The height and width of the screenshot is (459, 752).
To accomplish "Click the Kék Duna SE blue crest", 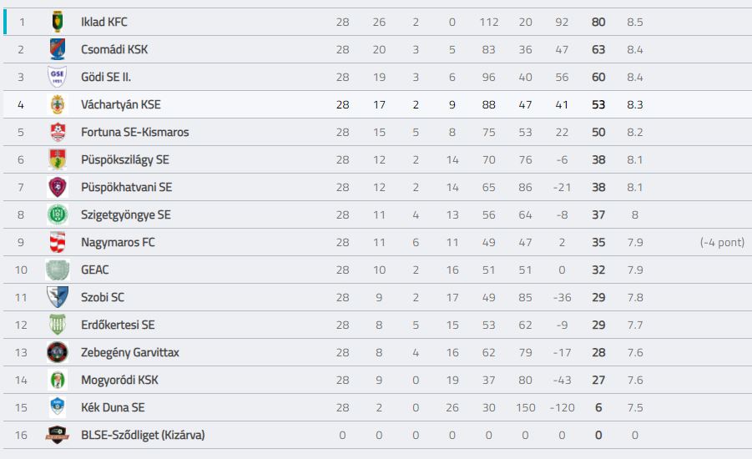I will (58, 407).
